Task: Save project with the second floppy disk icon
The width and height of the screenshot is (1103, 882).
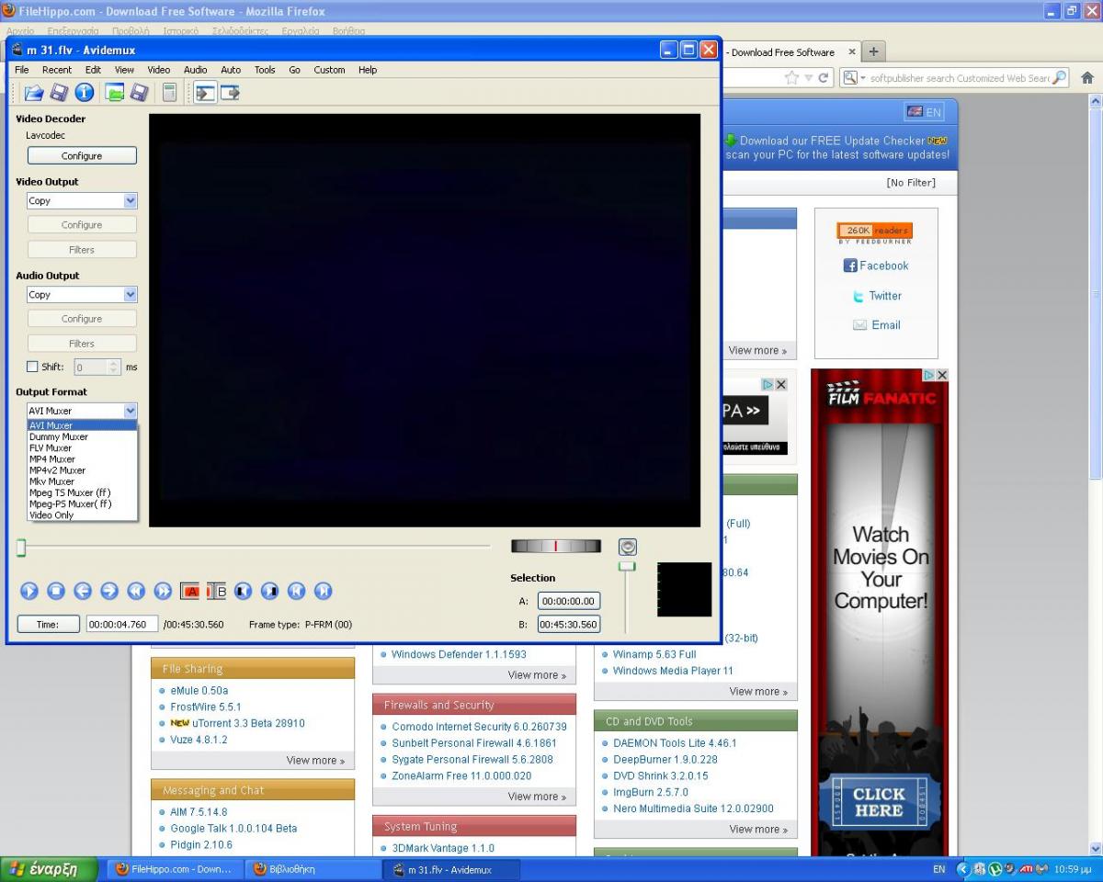Action: coord(139,92)
